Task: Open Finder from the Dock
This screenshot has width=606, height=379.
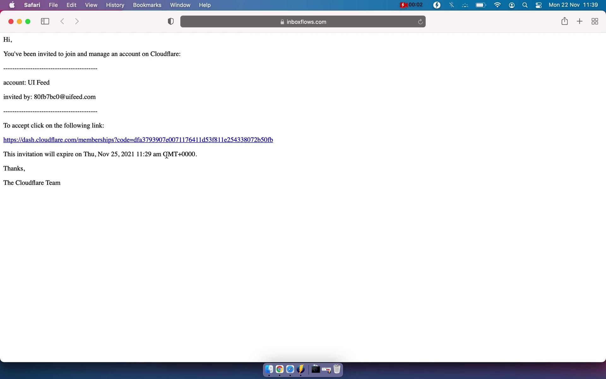Action: click(x=269, y=369)
